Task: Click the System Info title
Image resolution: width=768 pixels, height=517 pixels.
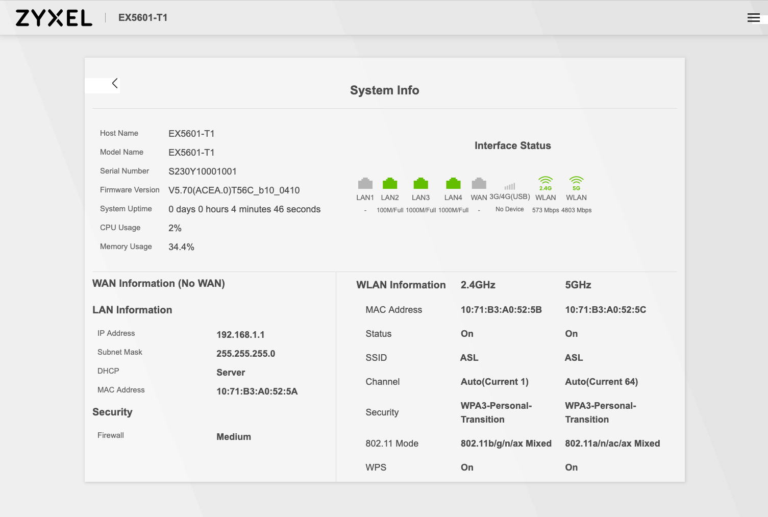Action: [x=385, y=90]
